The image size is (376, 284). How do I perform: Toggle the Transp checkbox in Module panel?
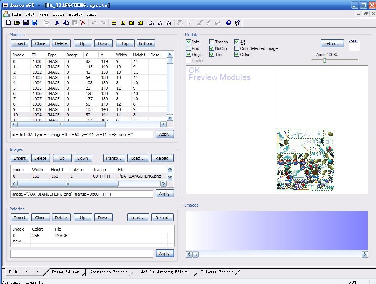coord(212,42)
